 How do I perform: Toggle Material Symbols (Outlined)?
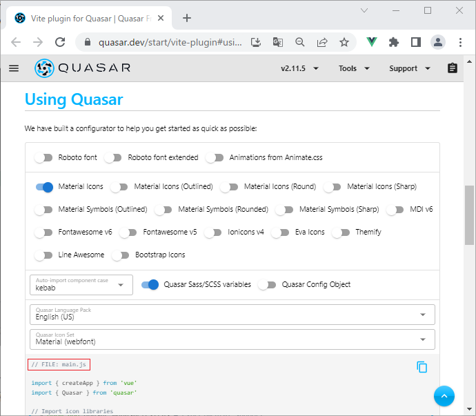click(43, 210)
